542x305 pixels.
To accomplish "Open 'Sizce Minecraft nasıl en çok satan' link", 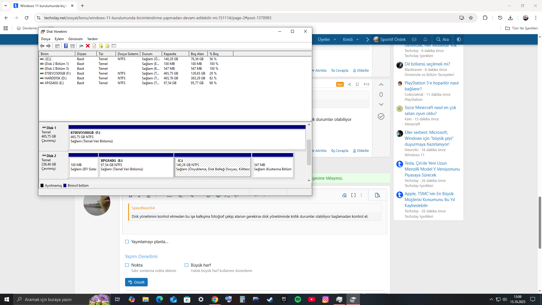I will (x=430, y=110).
